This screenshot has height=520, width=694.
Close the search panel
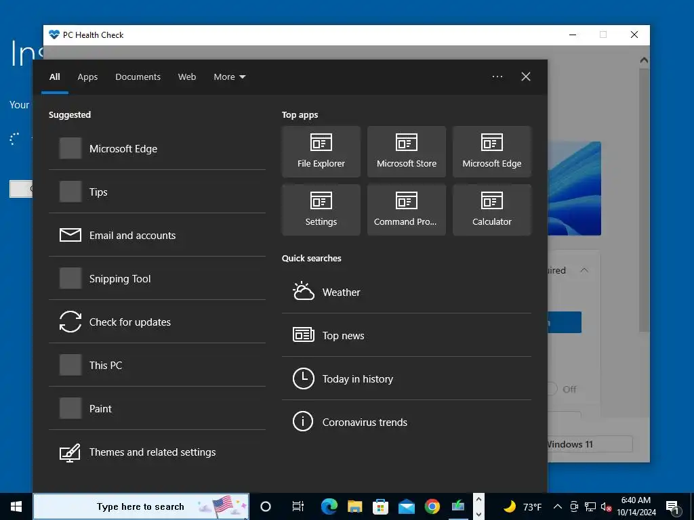[526, 77]
